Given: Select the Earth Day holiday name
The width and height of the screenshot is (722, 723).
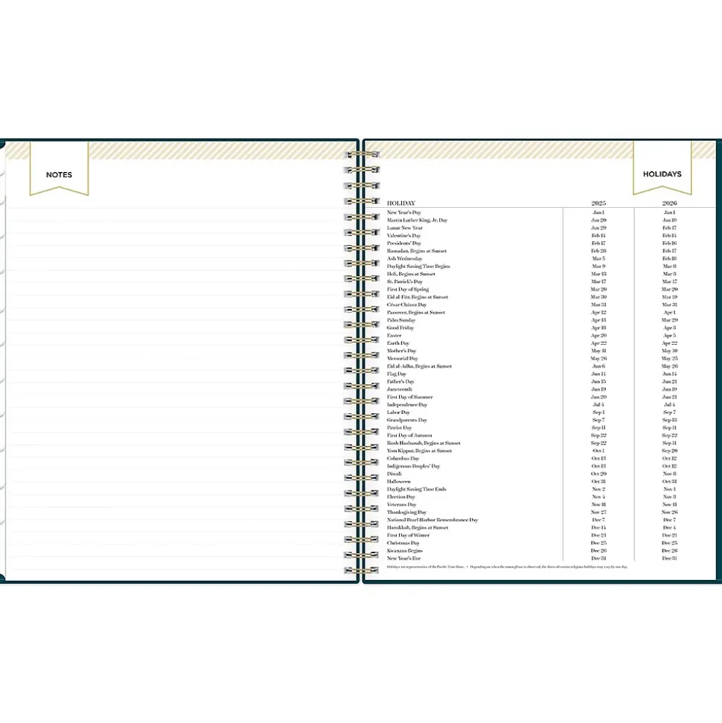Looking at the screenshot, I should pos(398,343).
